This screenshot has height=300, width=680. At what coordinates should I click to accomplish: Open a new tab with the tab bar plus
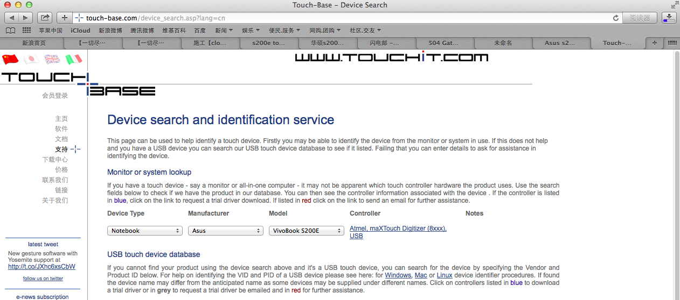pyautogui.click(x=655, y=43)
